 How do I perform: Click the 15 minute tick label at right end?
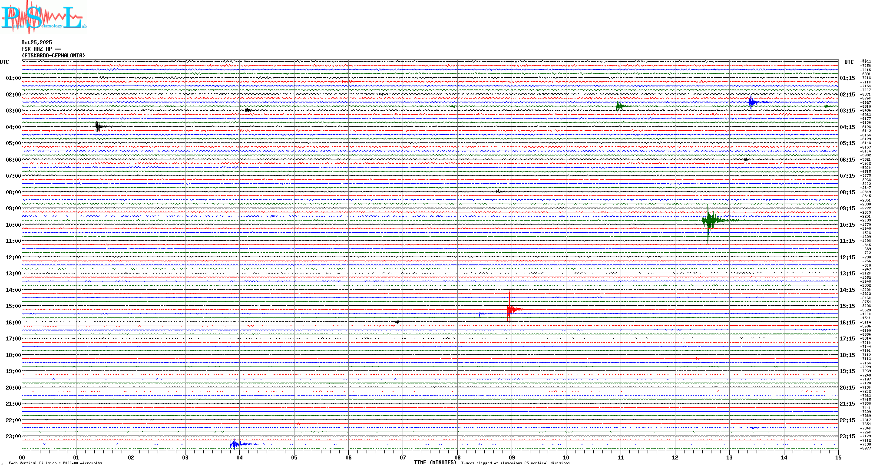(838, 457)
